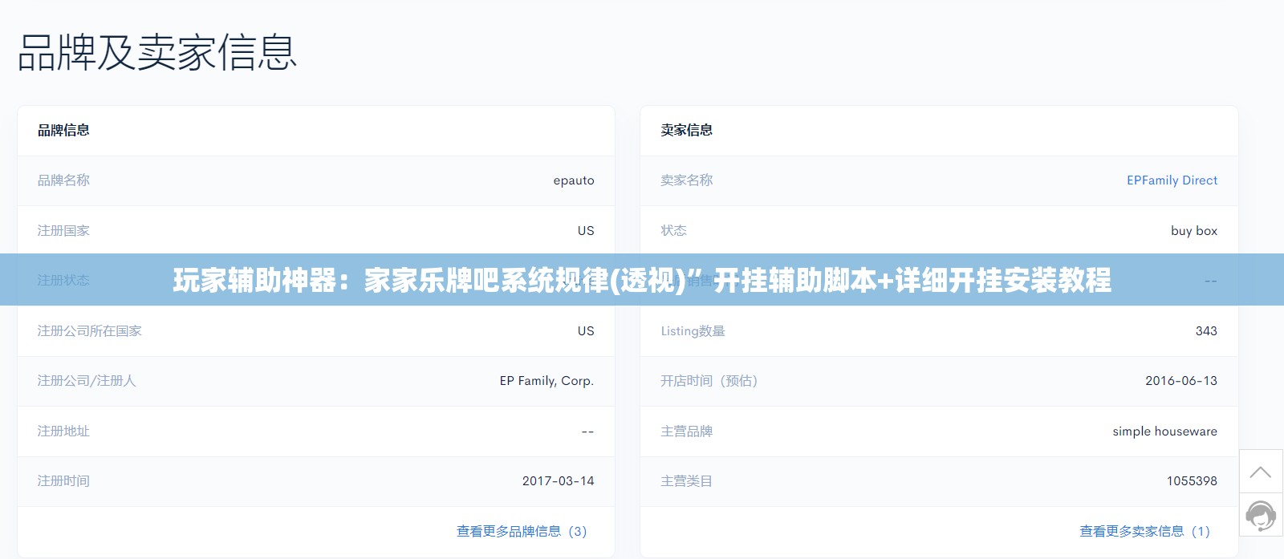Click the 注册地址 label
Viewport: 1284px width, 559px height.
point(63,431)
